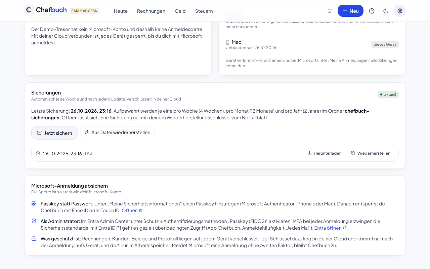Open the Entra öffnen link
Image resolution: width=430 pixels, height=269 pixels.
point(330,228)
